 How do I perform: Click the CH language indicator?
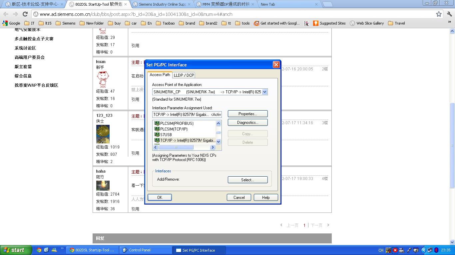[381, 250]
